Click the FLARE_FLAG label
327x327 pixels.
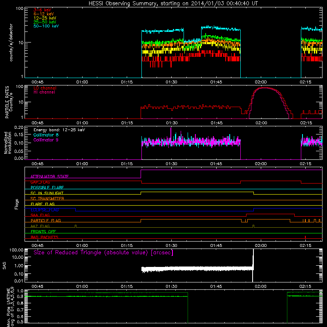[43, 204]
